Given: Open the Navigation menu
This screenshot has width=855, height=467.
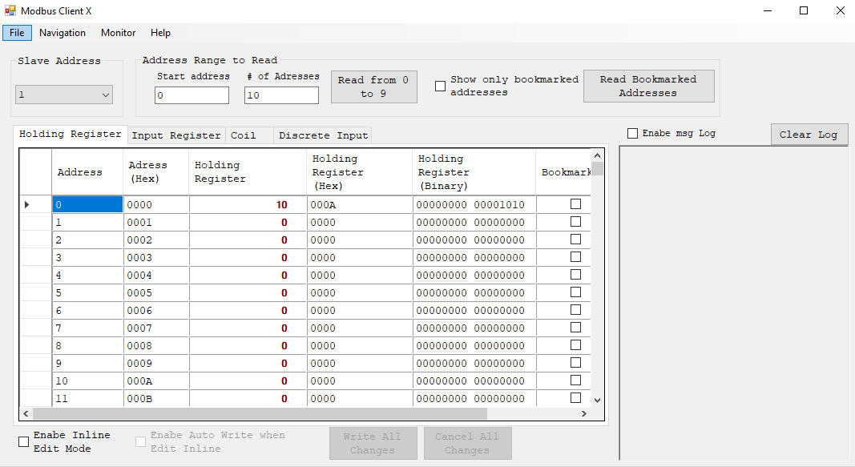Looking at the screenshot, I should coord(62,33).
